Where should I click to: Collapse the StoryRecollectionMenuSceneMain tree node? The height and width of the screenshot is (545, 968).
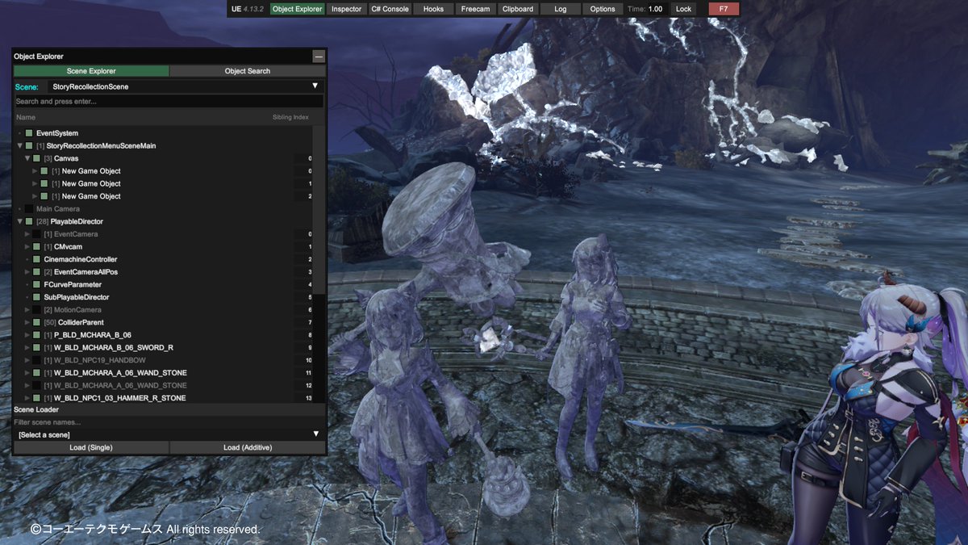click(x=20, y=146)
